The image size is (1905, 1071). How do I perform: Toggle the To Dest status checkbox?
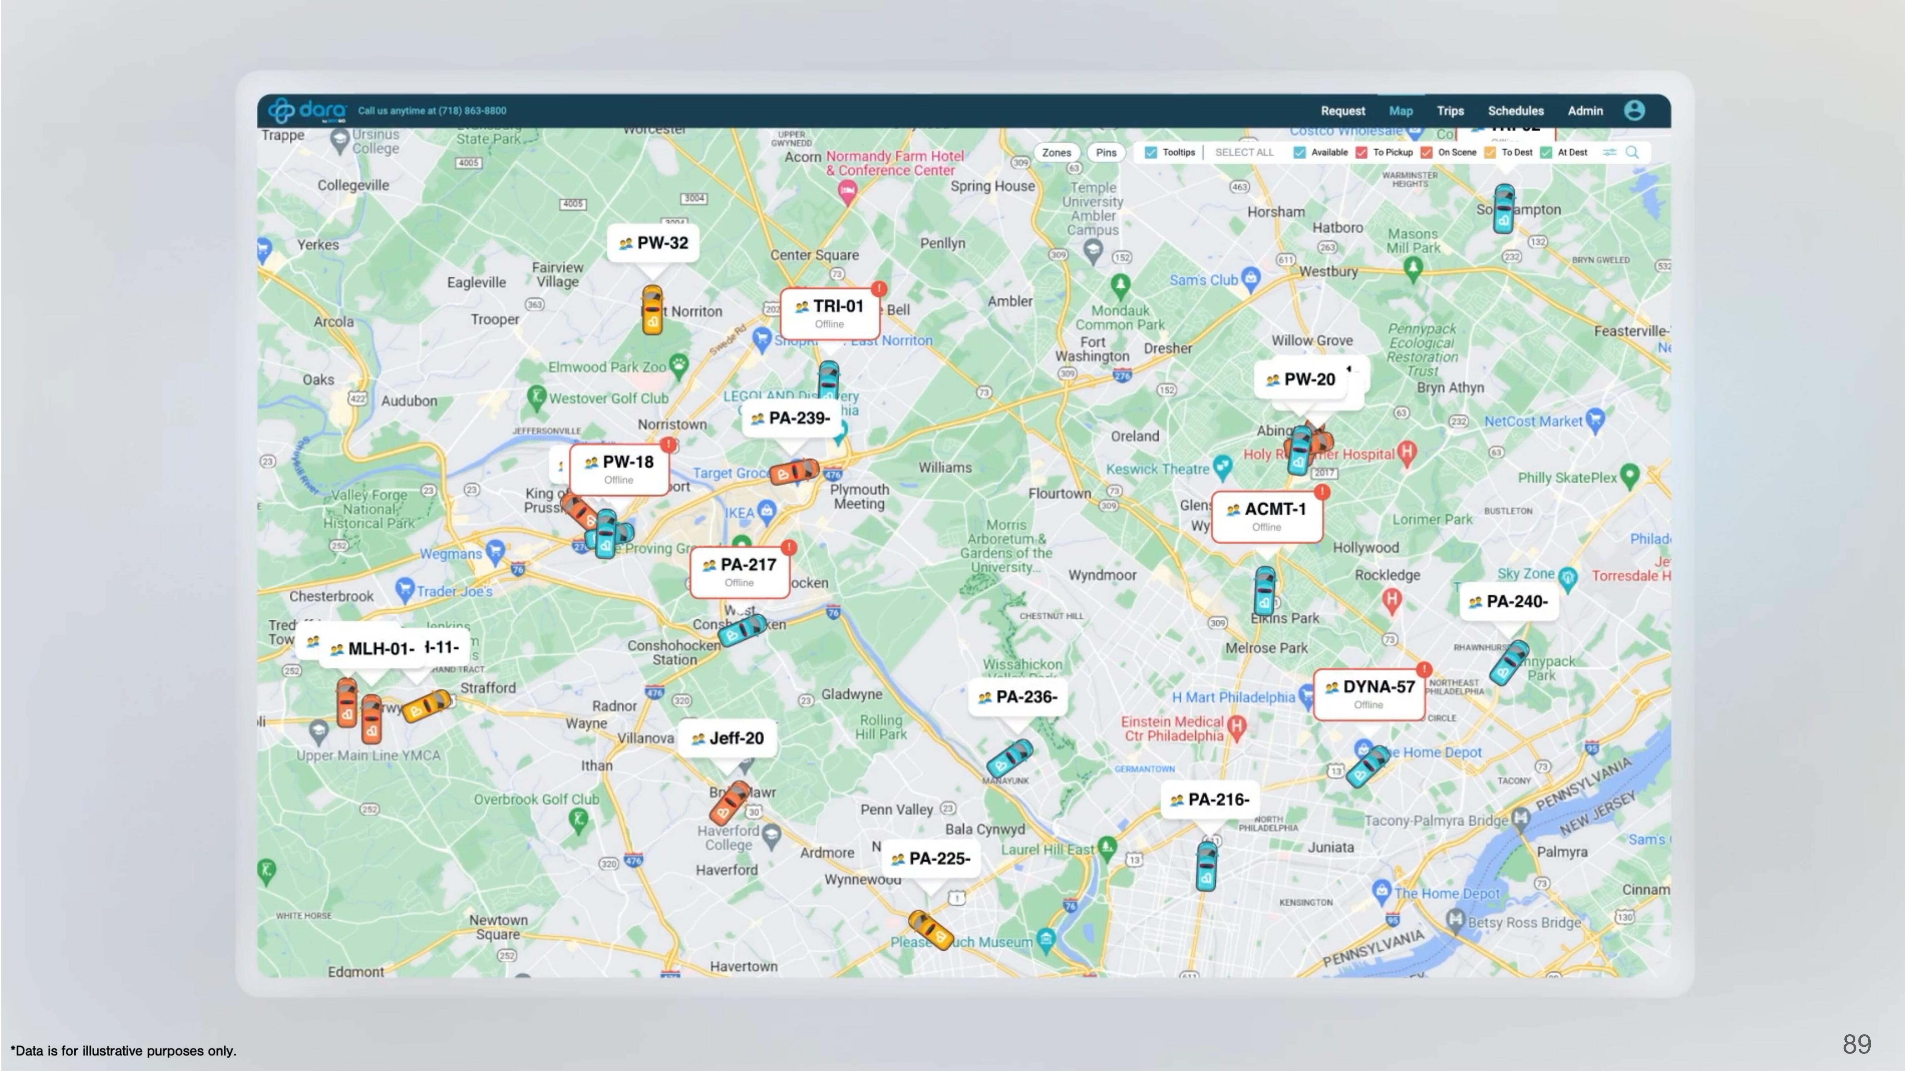[1490, 152]
